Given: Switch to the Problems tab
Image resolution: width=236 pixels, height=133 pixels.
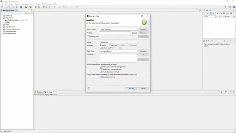Looking at the screenshot, I should point(39,92).
